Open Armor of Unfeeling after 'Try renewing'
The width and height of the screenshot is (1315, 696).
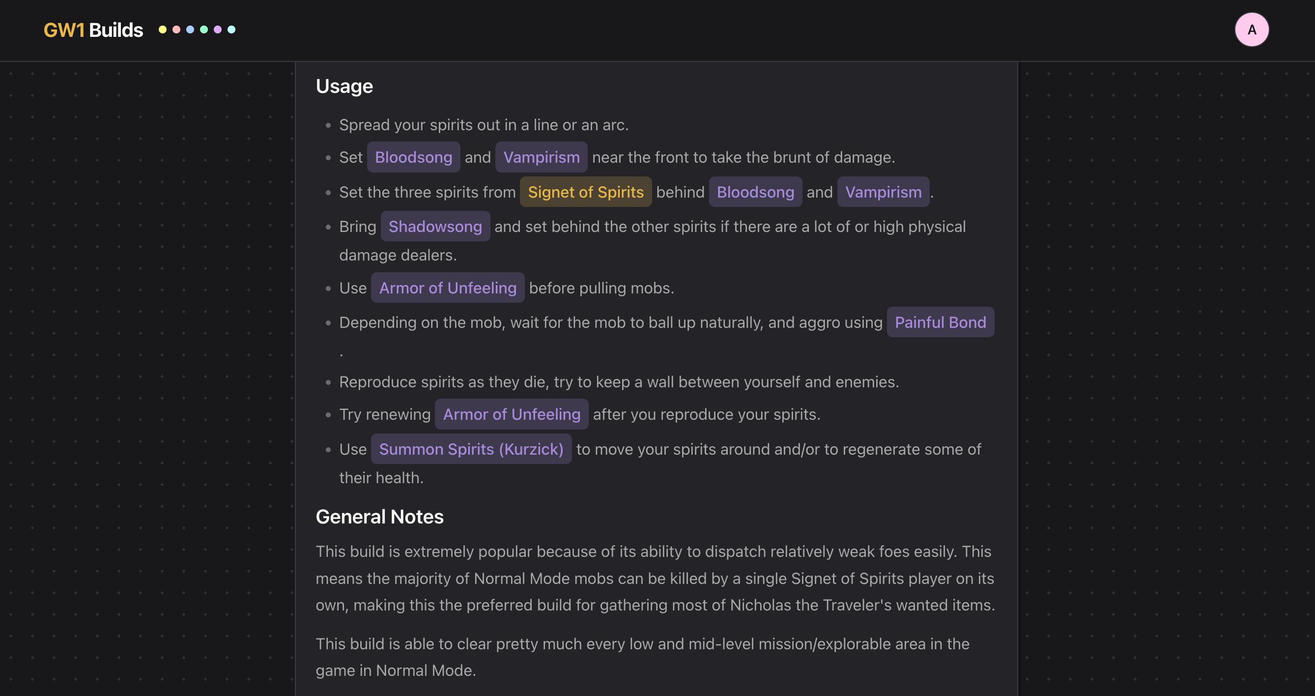click(x=512, y=414)
